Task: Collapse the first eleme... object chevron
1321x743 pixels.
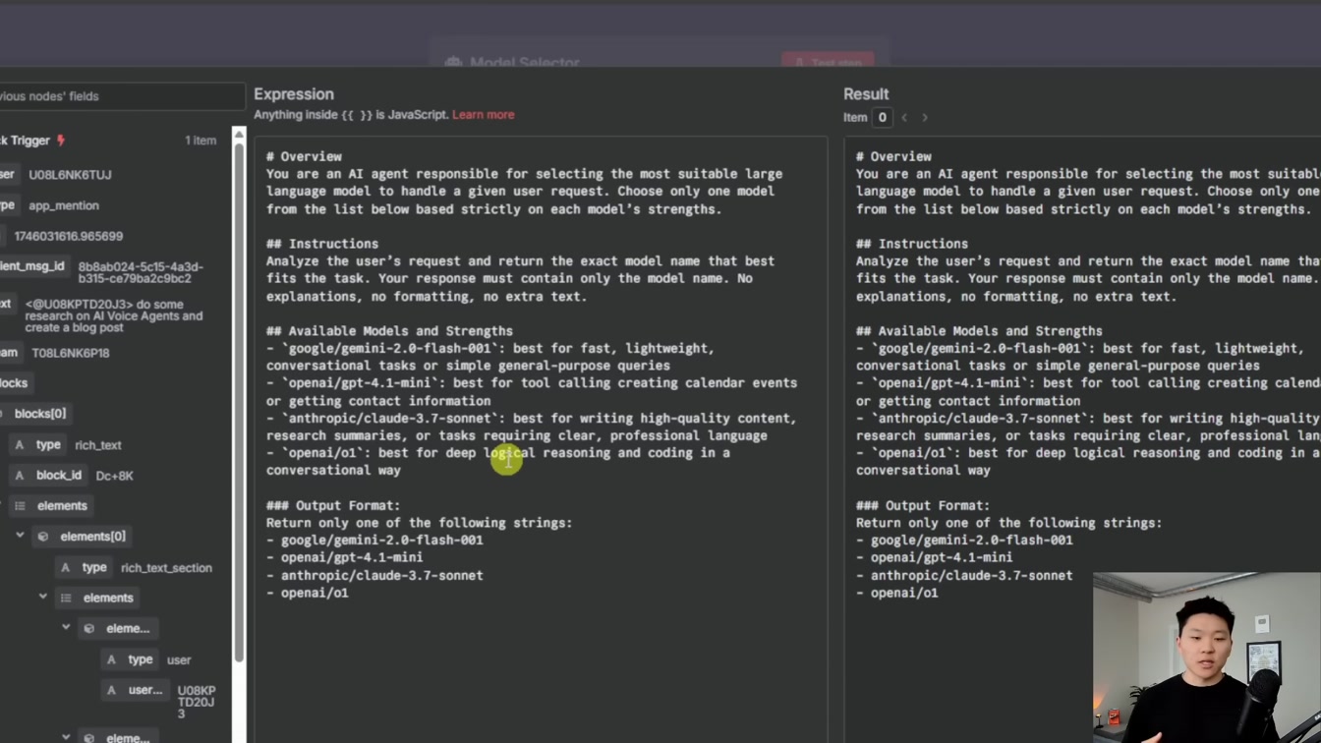Action: (66, 627)
